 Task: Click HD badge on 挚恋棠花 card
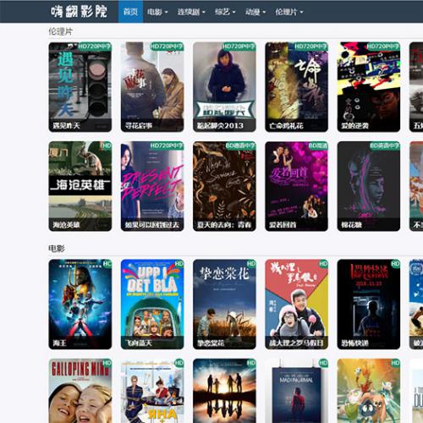click(x=251, y=264)
